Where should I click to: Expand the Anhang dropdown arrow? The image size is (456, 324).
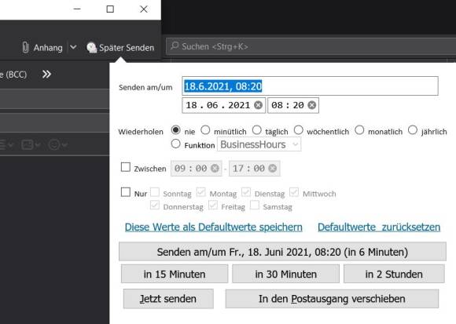[x=73, y=47]
